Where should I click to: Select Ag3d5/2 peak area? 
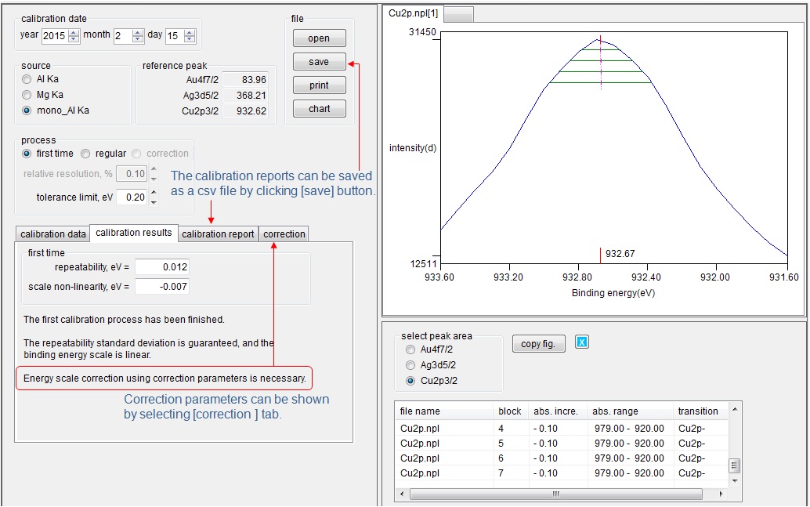(x=410, y=364)
